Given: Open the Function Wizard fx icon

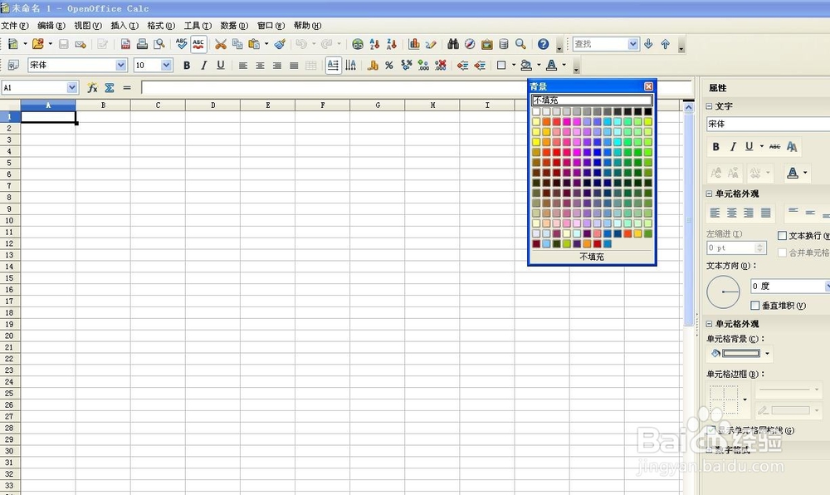Looking at the screenshot, I should [93, 88].
